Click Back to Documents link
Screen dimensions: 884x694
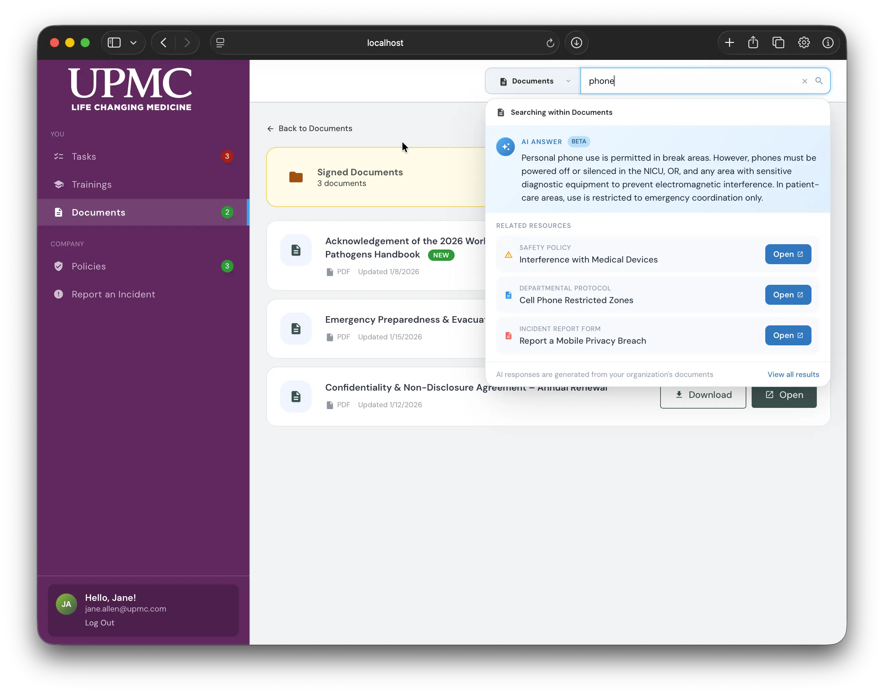click(310, 129)
